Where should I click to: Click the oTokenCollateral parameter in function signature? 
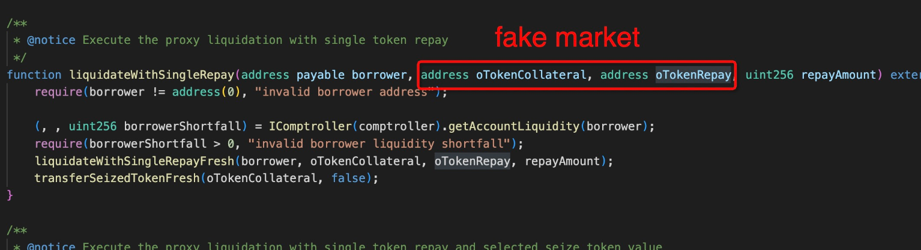(531, 75)
